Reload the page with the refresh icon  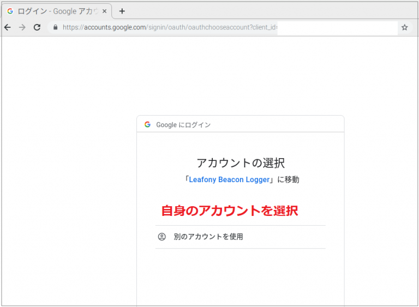tap(37, 27)
